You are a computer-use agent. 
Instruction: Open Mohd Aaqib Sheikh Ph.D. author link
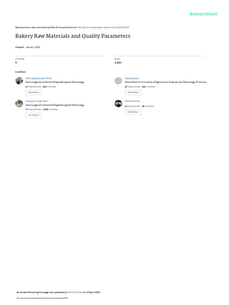39,78
